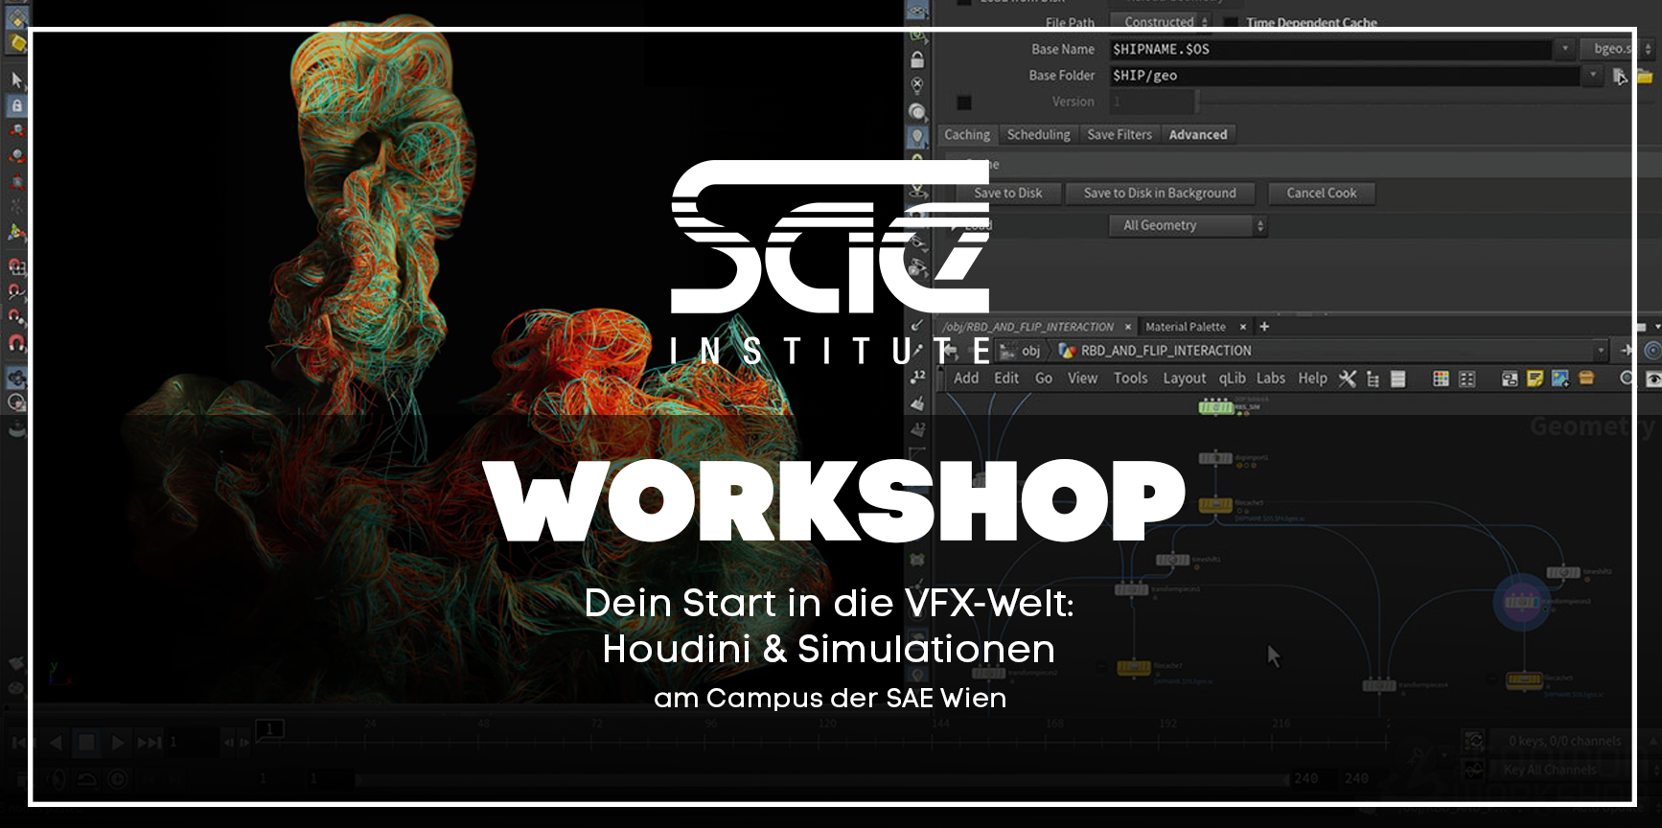
Task: Switch to the Advanced tab
Action: tap(1198, 135)
